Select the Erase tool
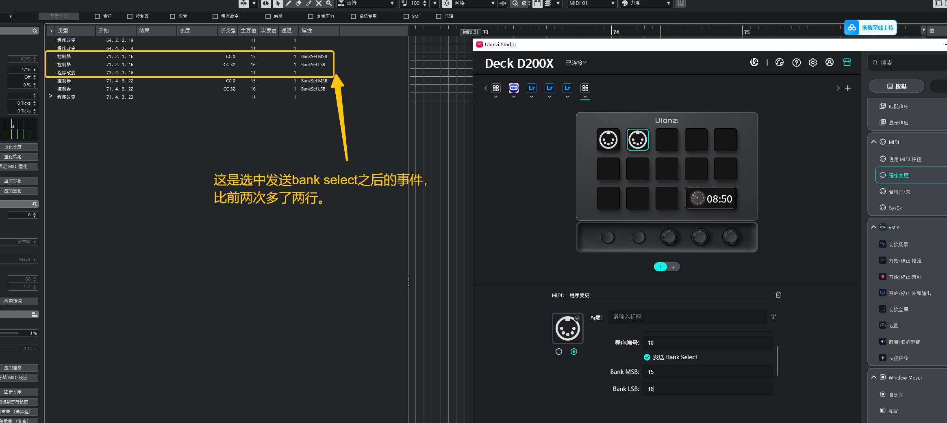Screen dimensions: 947x423 [298, 3]
